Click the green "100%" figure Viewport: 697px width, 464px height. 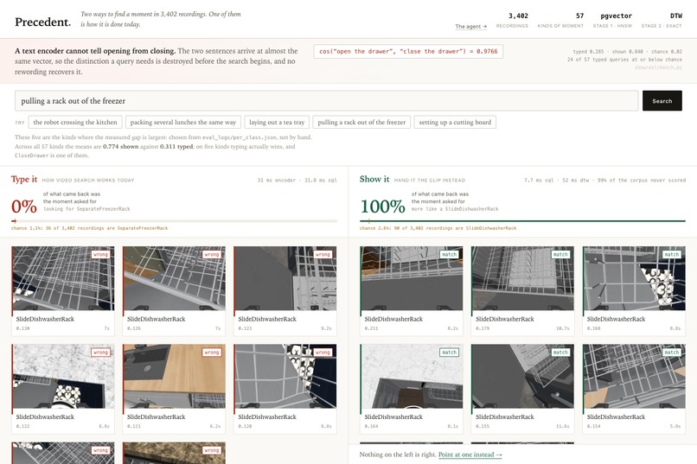click(x=383, y=207)
